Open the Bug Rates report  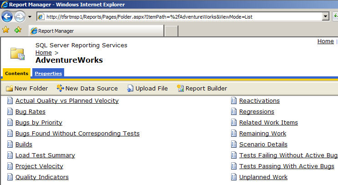coord(30,111)
